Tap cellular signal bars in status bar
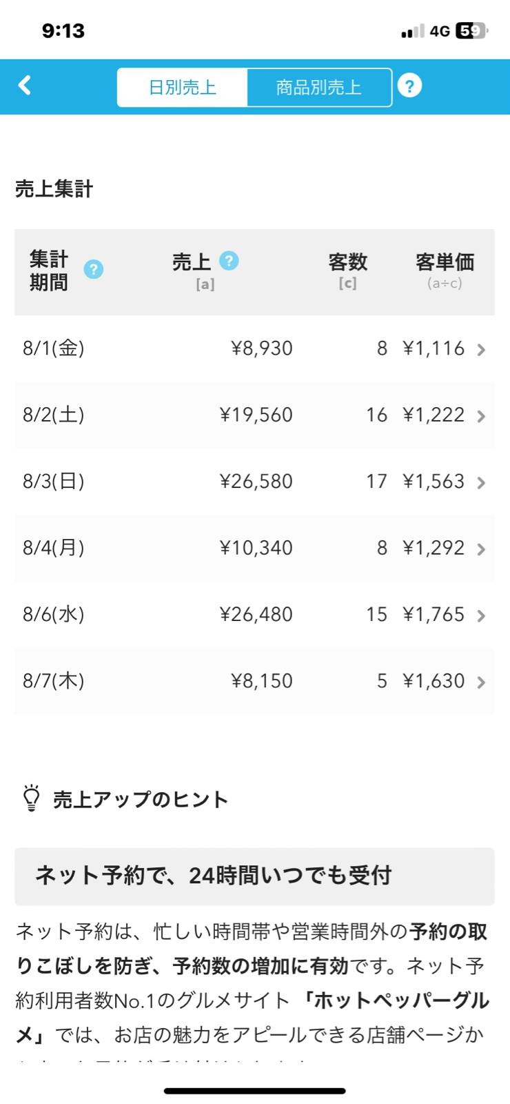 412,32
